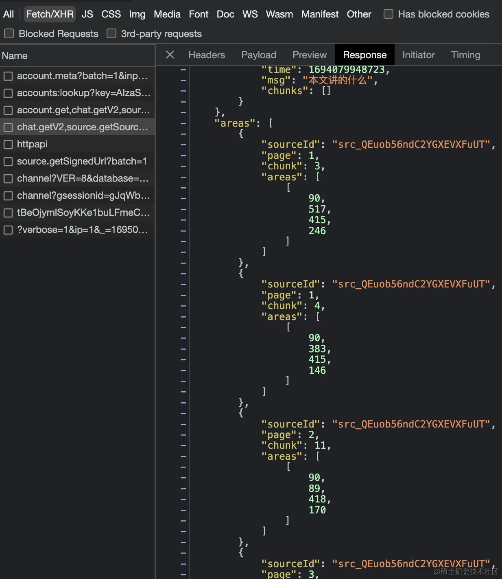This screenshot has height=579, width=502.
Task: Click the area value 418
Action: coord(317,499)
